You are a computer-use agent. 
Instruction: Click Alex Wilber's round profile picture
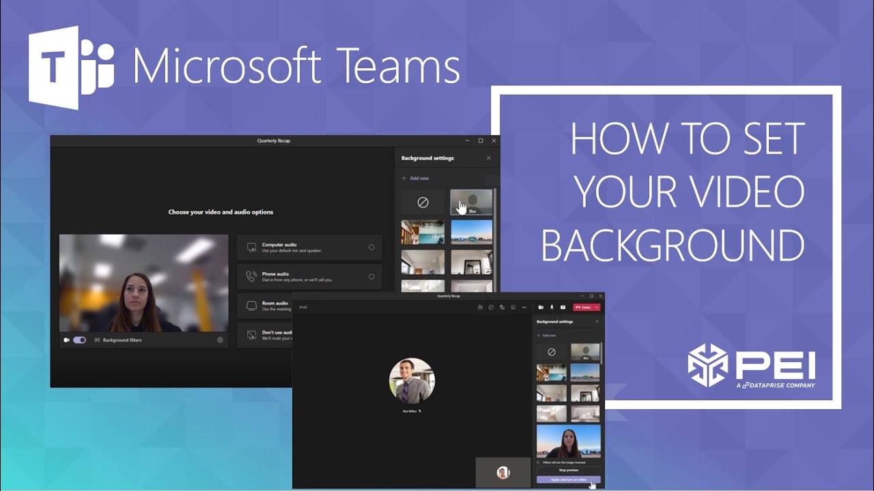coord(412,381)
